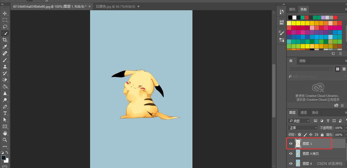The height and width of the screenshot is (168, 347).
Task: Select the Rectangle shape tool
Action: [5, 127]
